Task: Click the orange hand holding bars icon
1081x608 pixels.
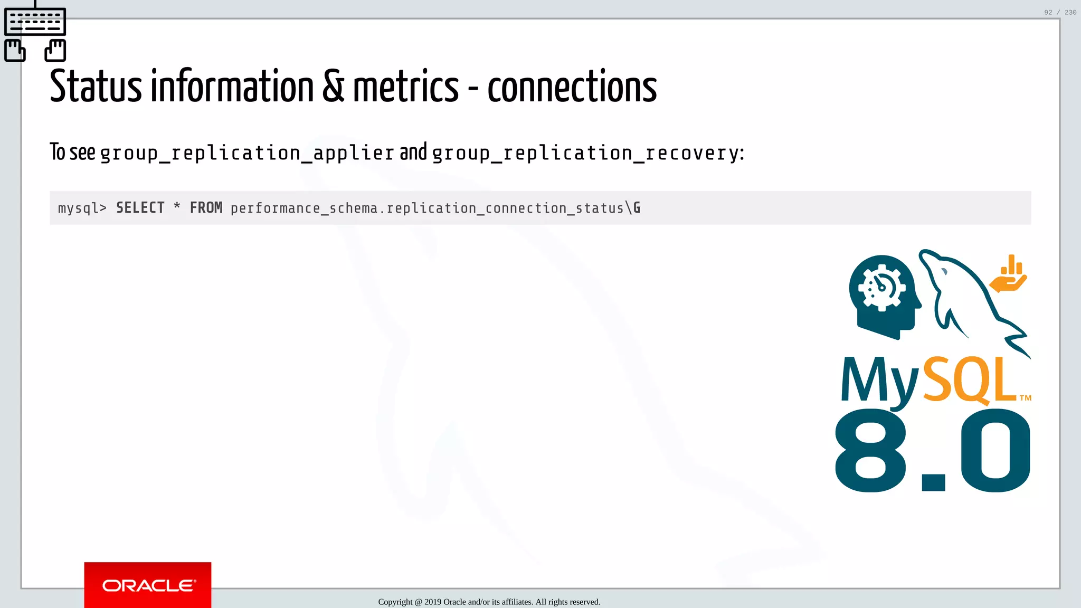Action: pyautogui.click(x=1008, y=273)
